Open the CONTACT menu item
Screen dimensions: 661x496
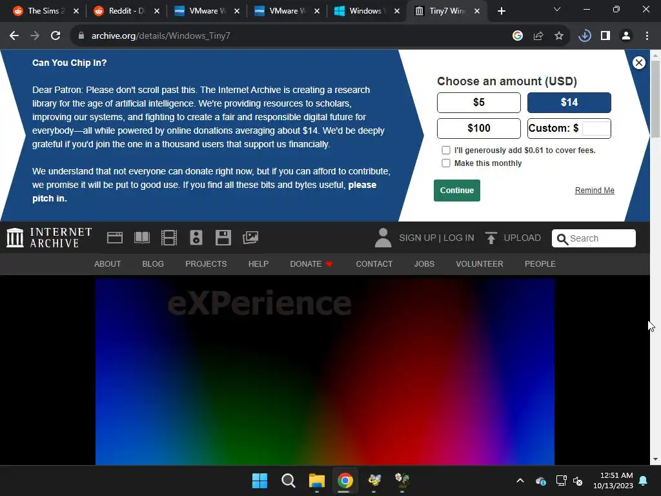(x=374, y=264)
